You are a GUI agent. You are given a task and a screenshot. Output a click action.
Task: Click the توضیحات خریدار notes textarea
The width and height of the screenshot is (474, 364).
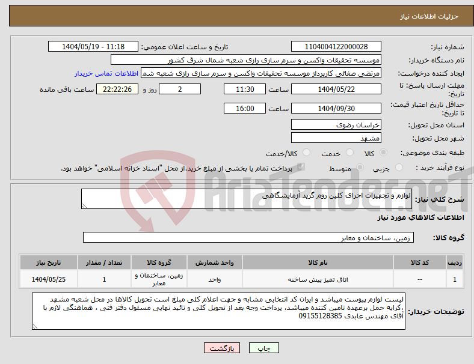(218, 311)
